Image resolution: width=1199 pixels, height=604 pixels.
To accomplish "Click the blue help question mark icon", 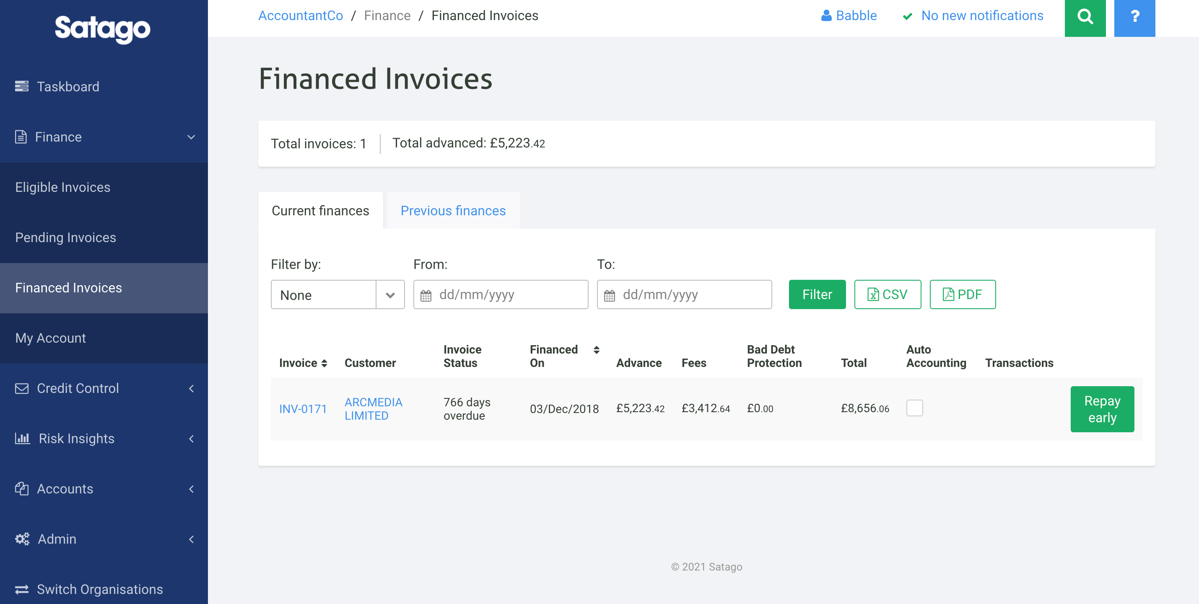I will pyautogui.click(x=1135, y=18).
